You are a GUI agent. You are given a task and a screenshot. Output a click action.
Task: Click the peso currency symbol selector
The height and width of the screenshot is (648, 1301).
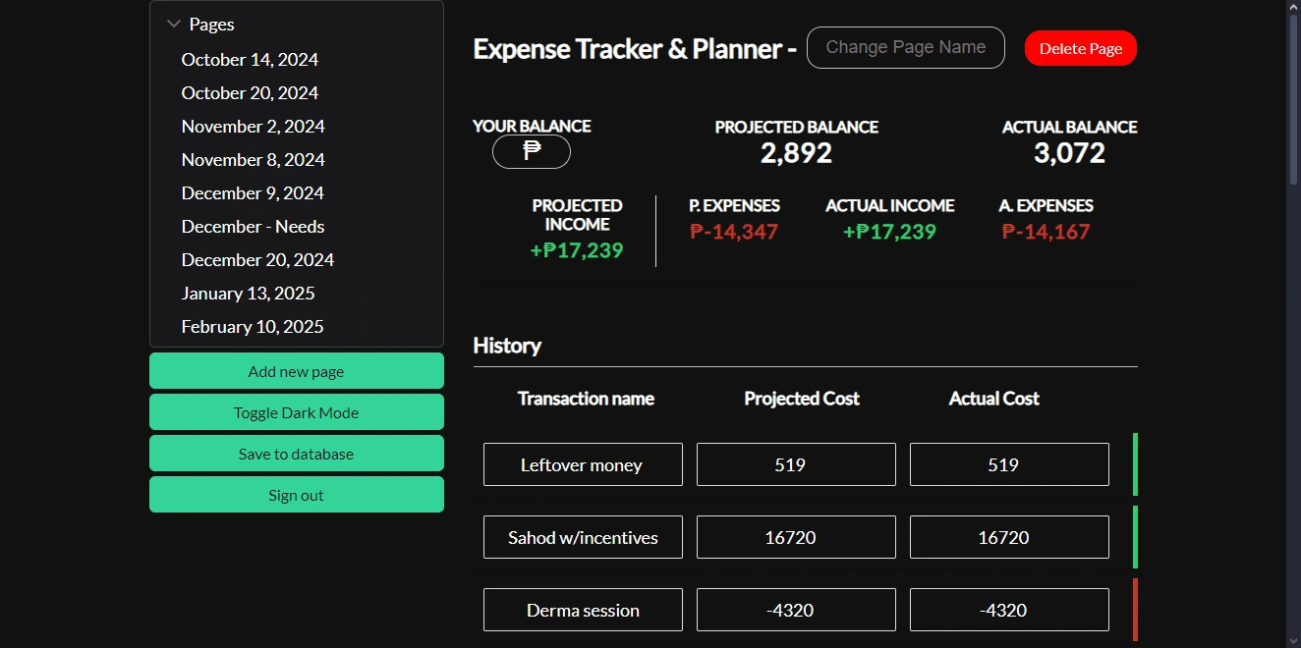[532, 151]
